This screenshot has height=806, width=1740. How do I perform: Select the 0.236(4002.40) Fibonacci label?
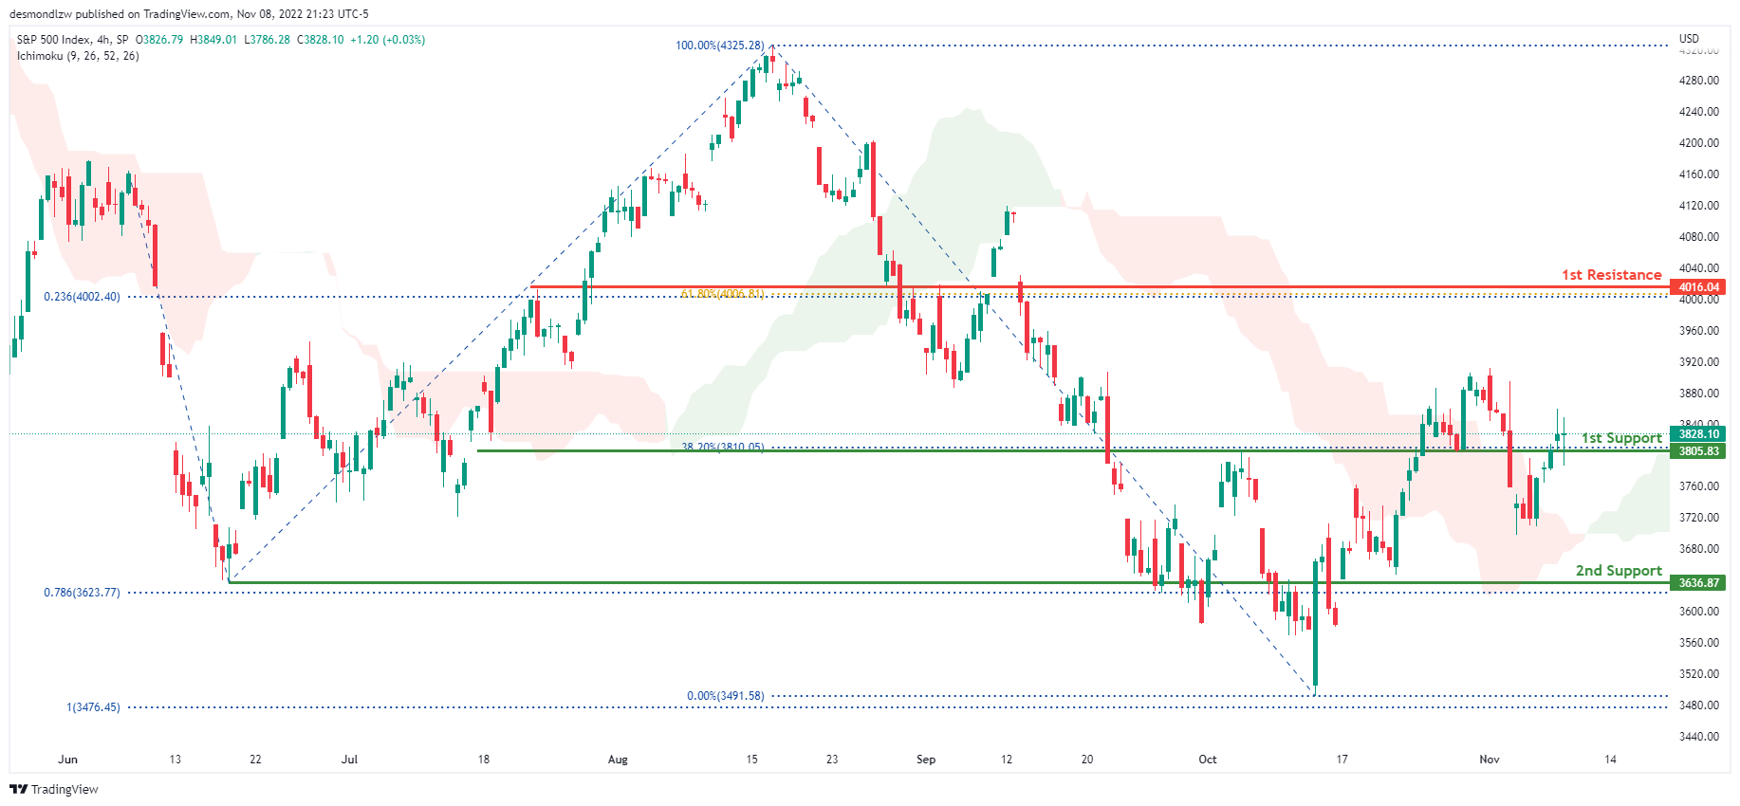pos(82,297)
